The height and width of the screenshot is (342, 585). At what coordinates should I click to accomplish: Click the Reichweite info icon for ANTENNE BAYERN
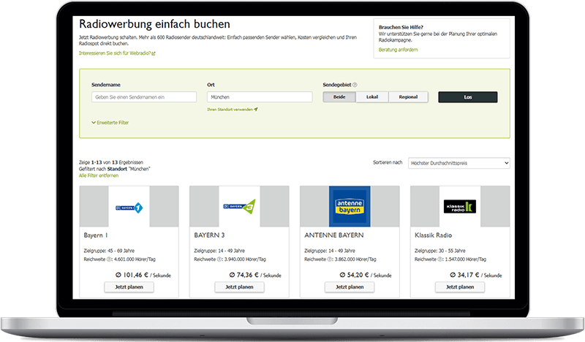point(328,259)
